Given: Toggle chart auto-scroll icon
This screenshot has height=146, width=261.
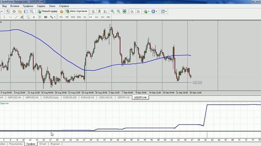Looking at the screenshot, I should click(132, 11).
